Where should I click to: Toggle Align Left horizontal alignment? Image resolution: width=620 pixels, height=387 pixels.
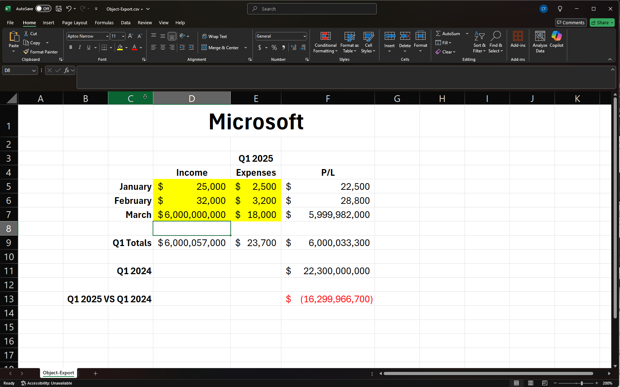[x=154, y=47]
